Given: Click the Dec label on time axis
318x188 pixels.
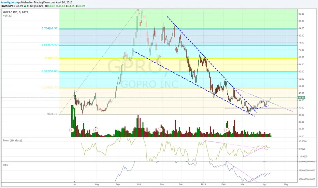Looking at the screenshot, I should tap(181, 185).
